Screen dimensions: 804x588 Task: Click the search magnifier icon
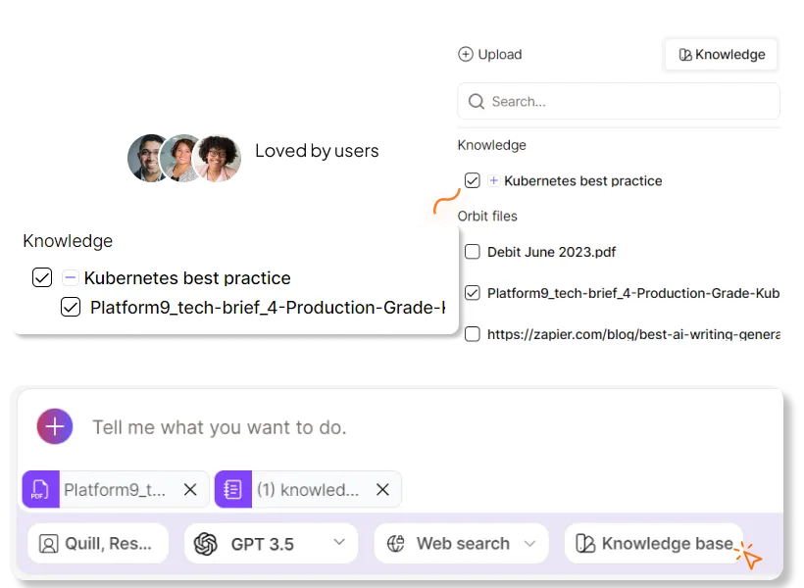(x=476, y=101)
